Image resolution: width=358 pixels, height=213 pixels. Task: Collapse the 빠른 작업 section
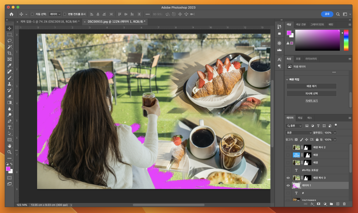tap(287, 80)
